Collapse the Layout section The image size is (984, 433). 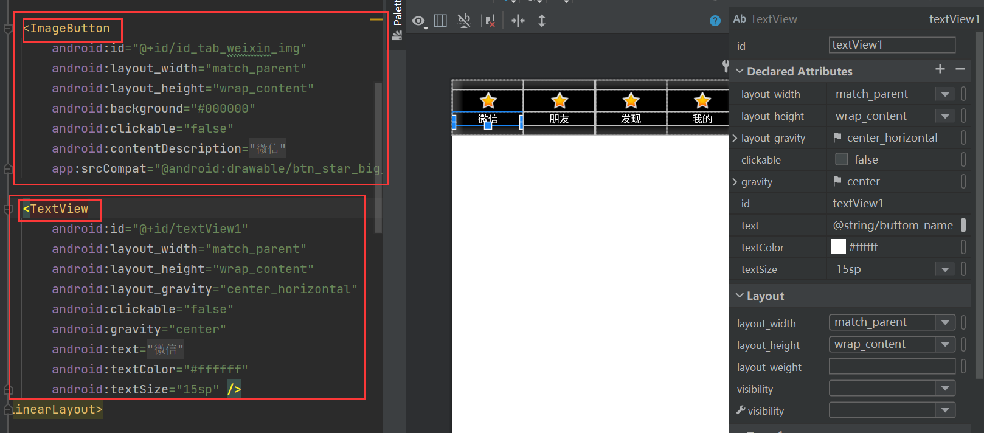[x=740, y=296]
